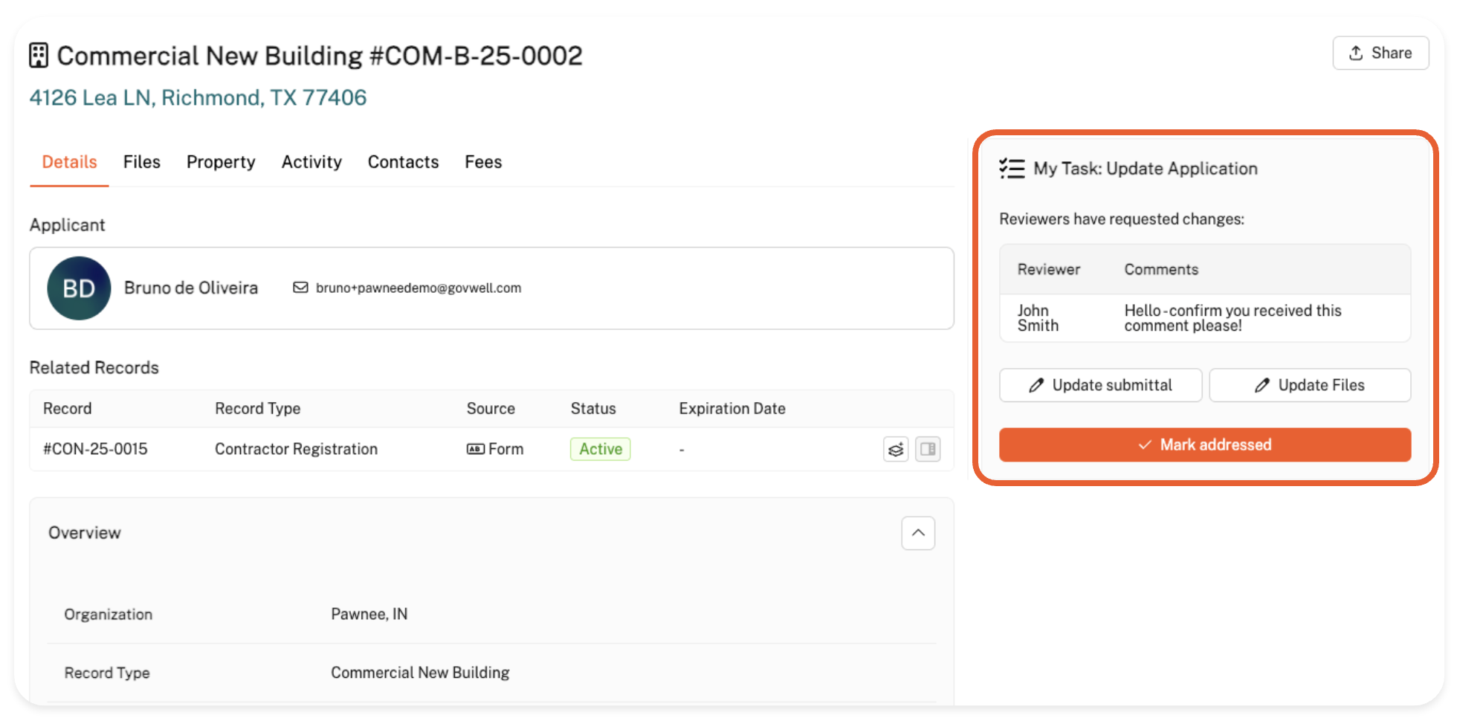This screenshot has width=1457, height=721.
Task: Click the checklist icon next to My Task
Action: click(x=1012, y=169)
